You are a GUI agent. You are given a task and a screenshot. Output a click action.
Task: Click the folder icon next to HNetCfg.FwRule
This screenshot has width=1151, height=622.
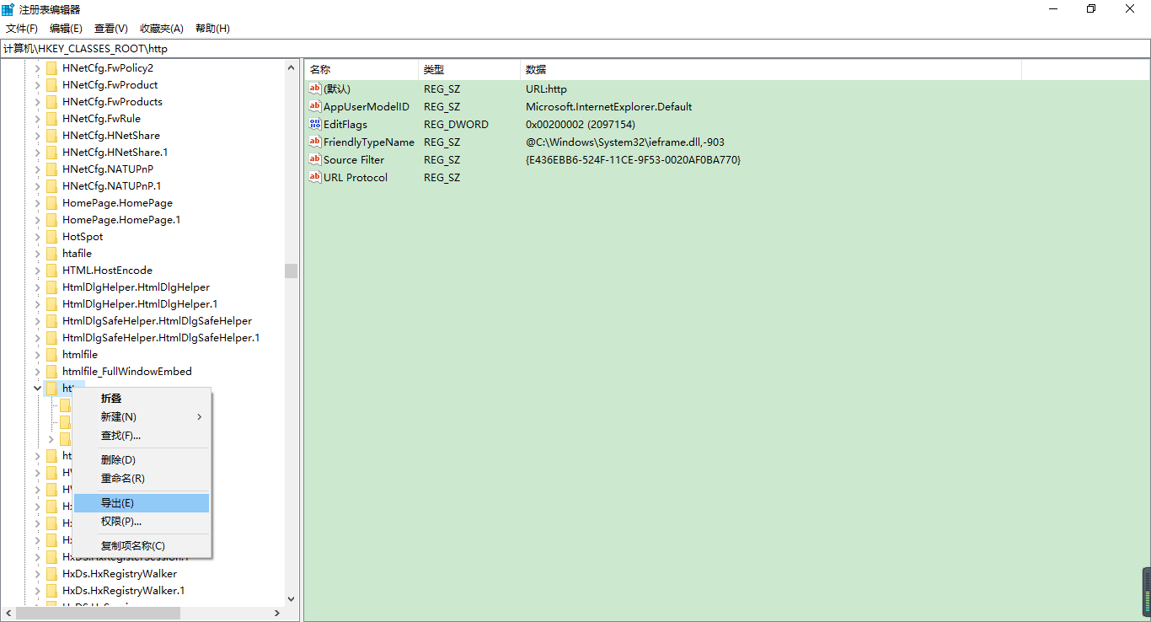(51, 119)
